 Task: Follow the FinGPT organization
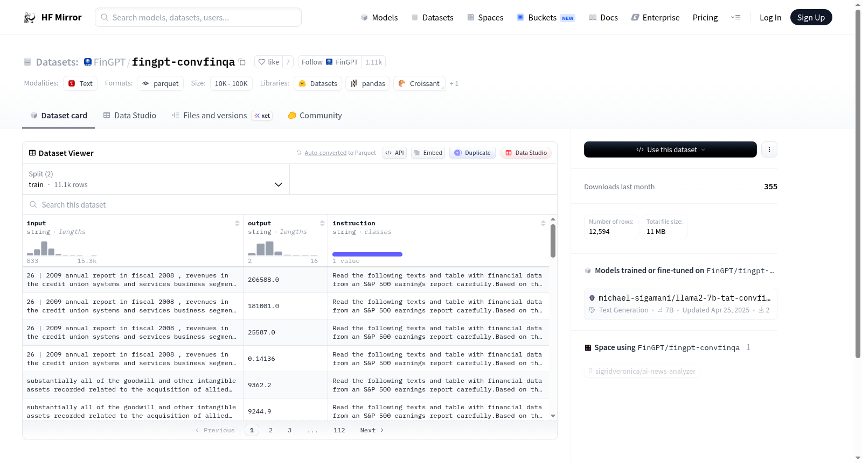[x=330, y=62]
